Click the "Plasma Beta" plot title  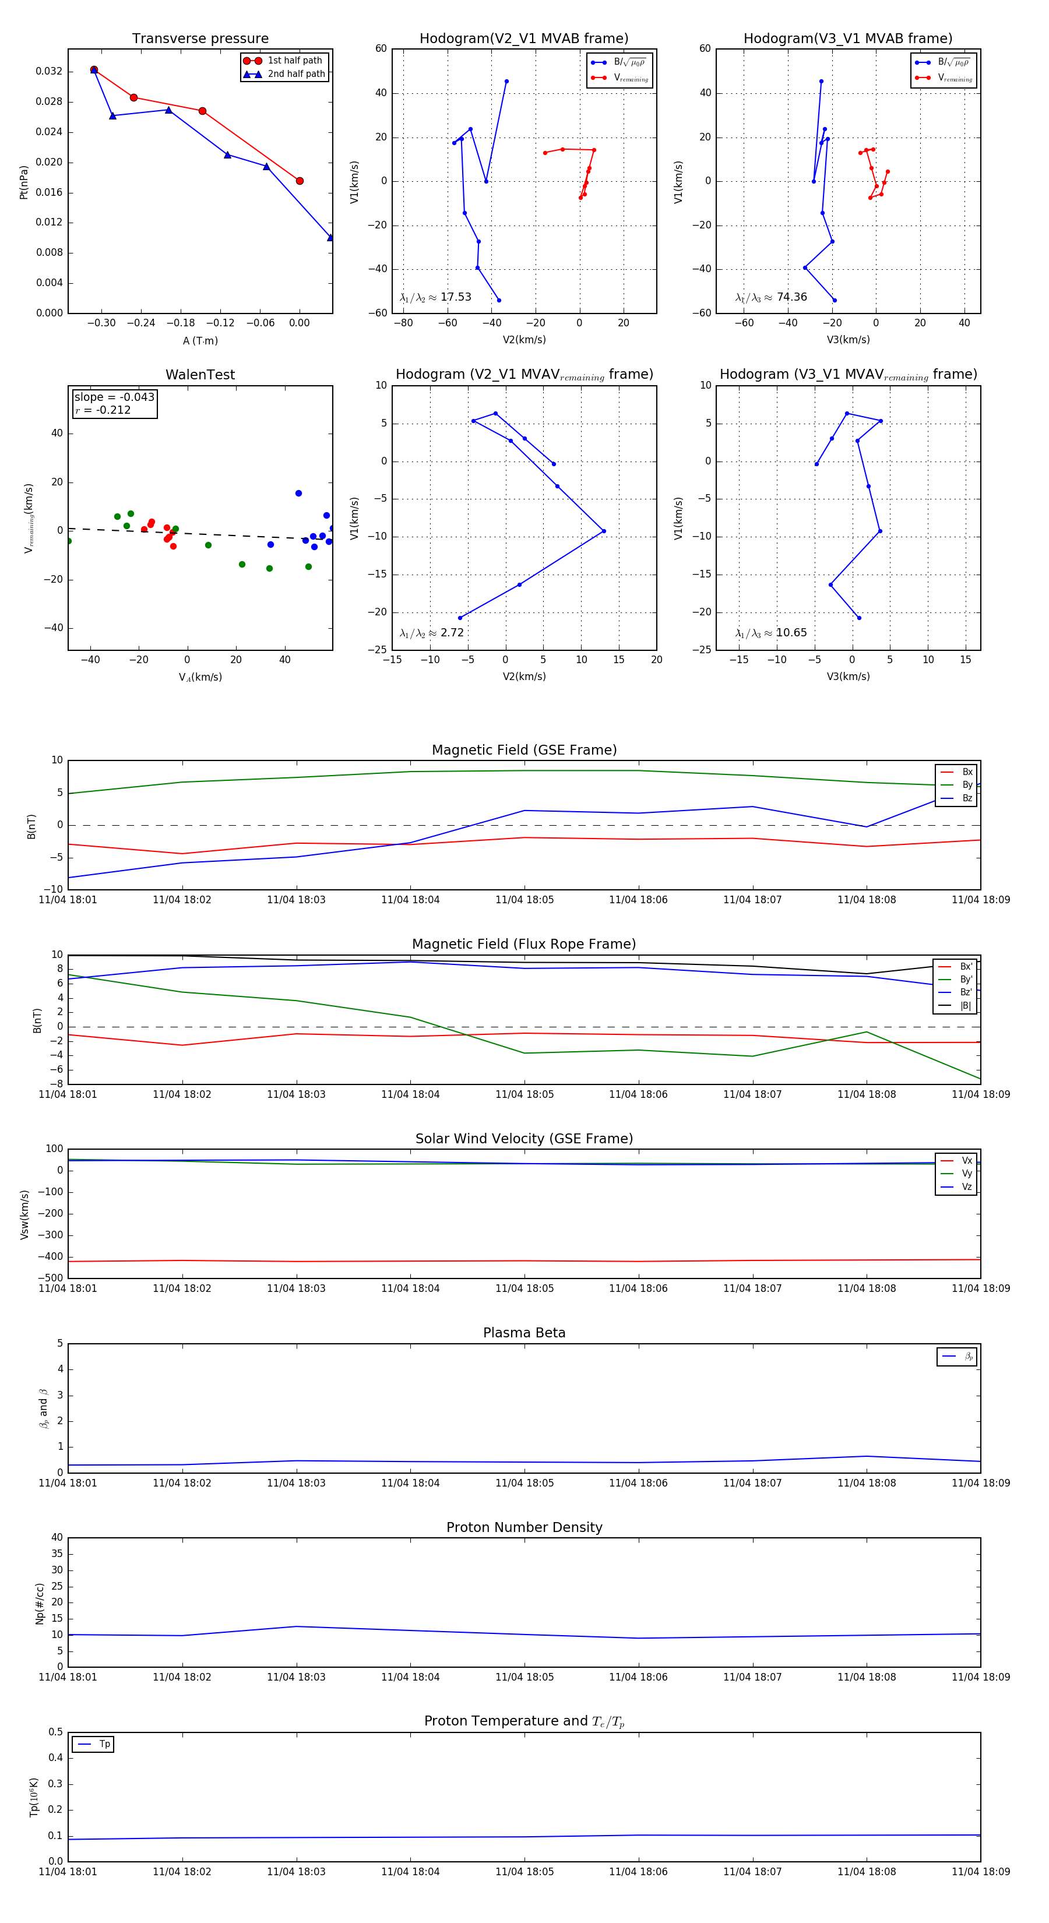pos(524,1333)
